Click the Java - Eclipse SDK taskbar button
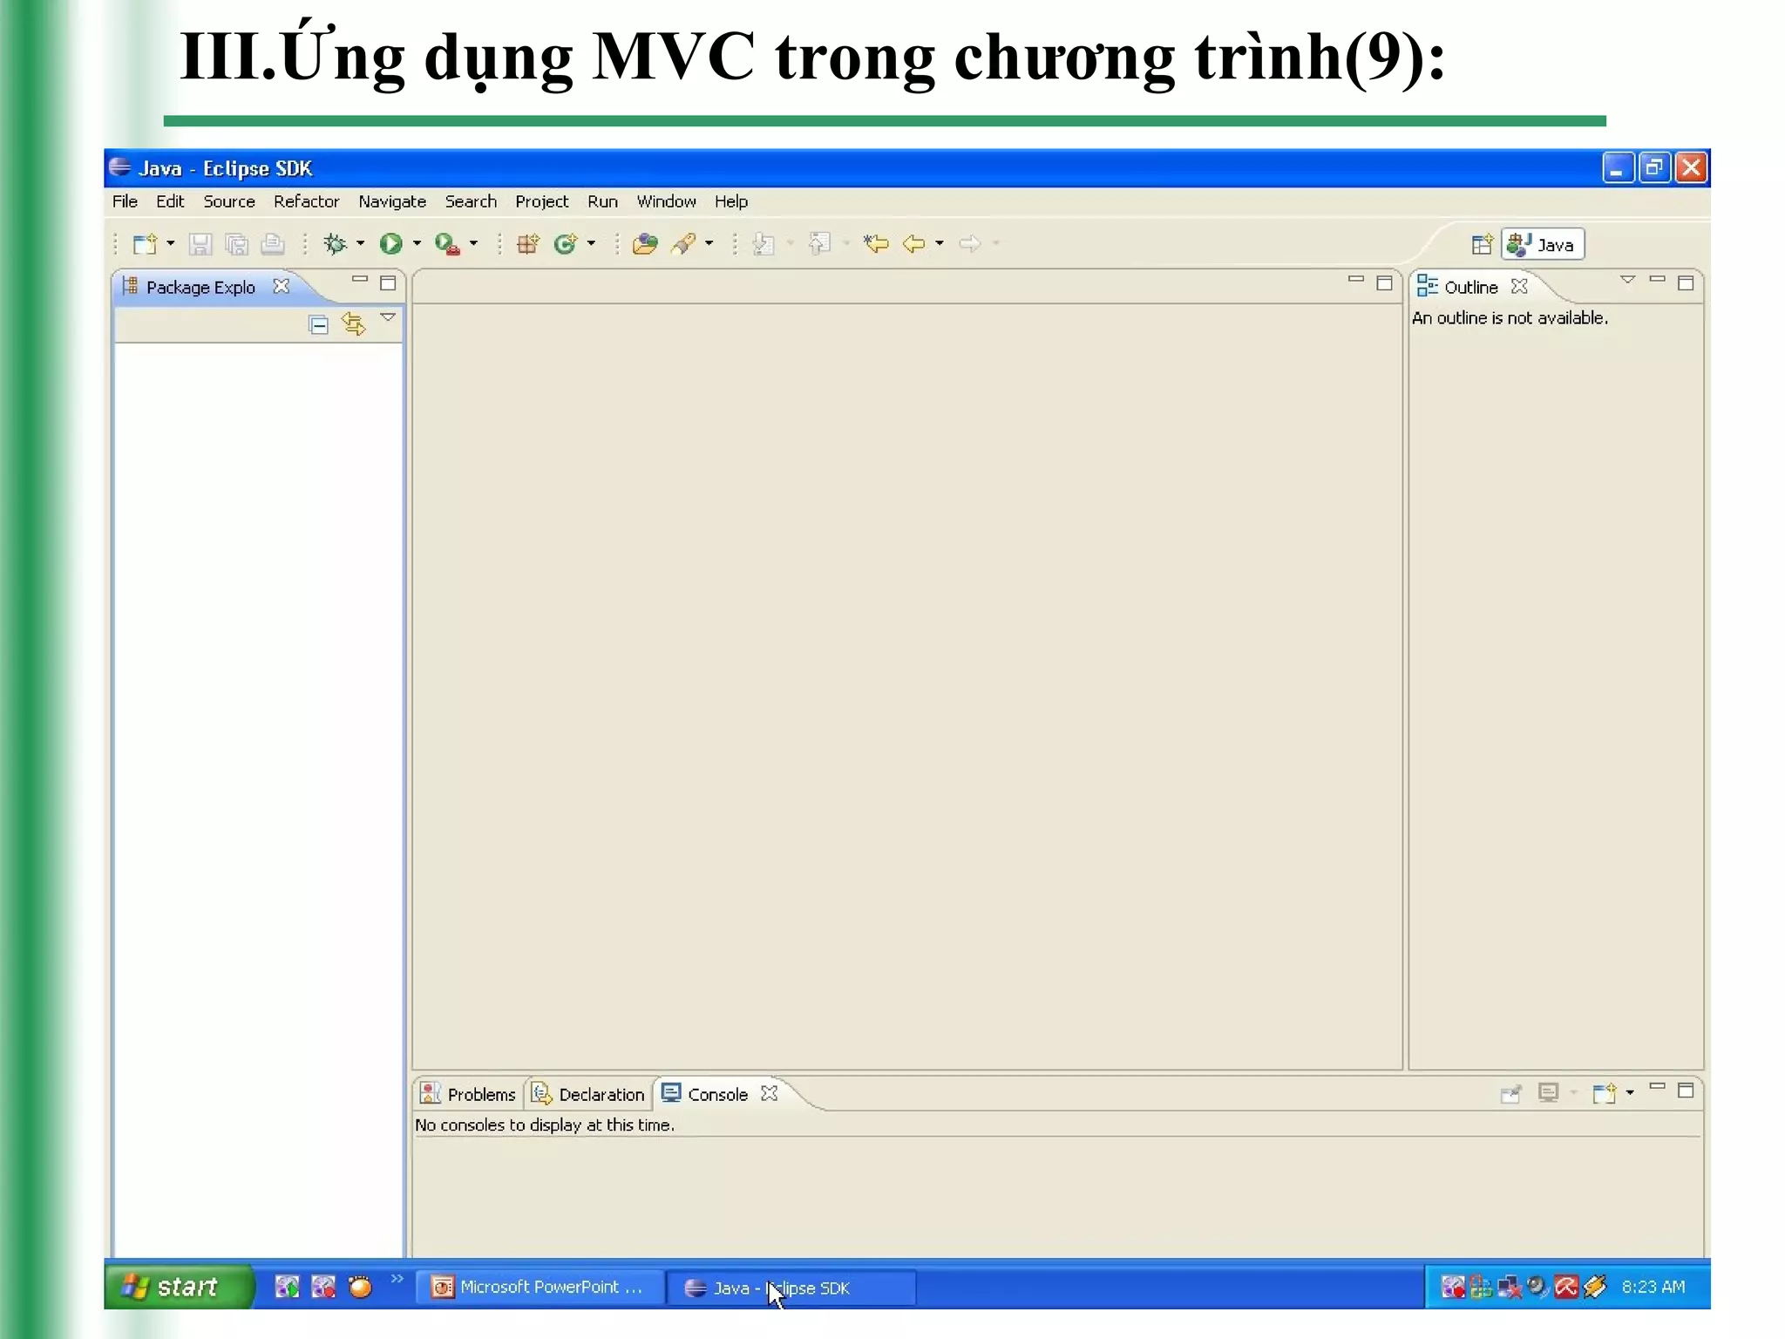Image resolution: width=1785 pixels, height=1339 pixels. pyautogui.click(x=791, y=1288)
